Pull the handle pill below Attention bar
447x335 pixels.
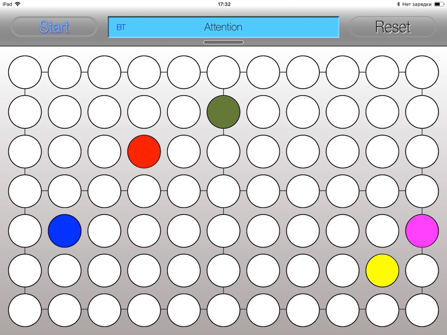pos(223,42)
